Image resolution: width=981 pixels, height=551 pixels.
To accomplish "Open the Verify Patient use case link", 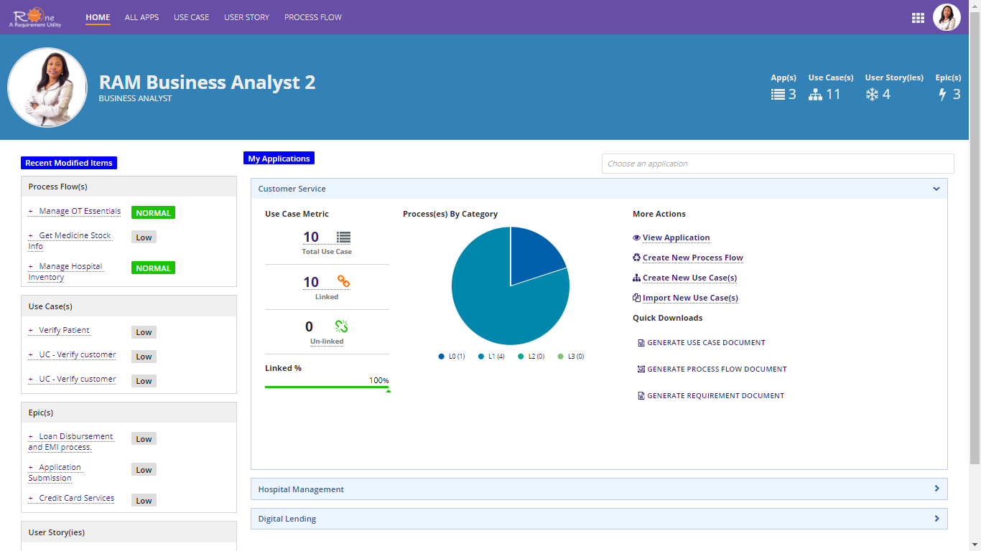I will tap(65, 330).
